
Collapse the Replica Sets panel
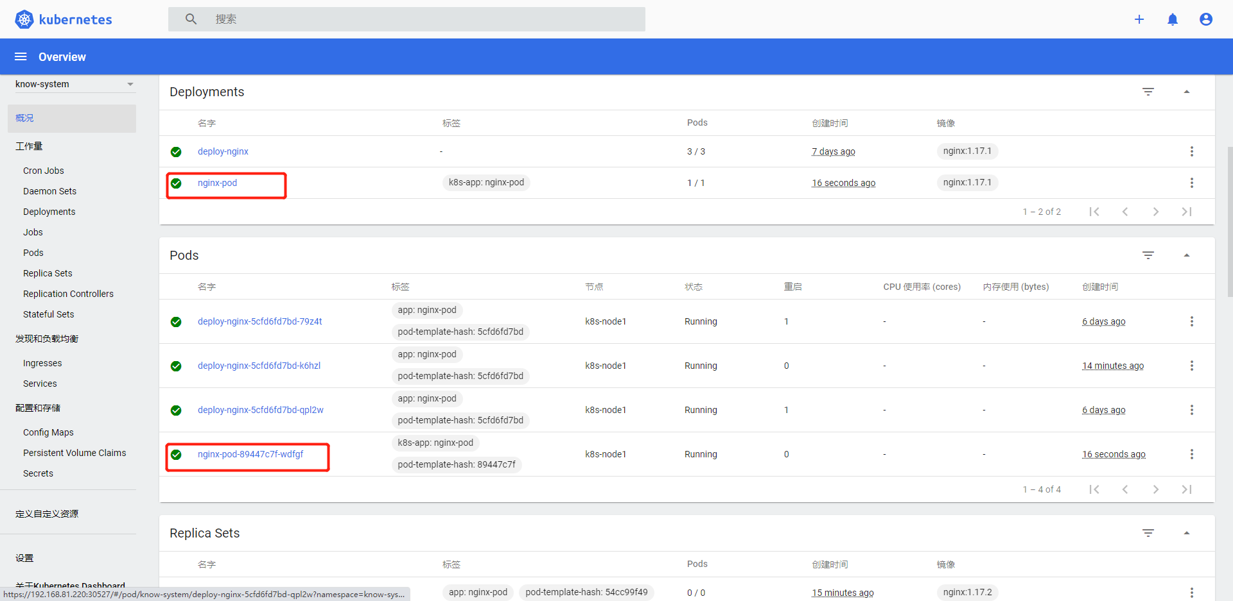pyautogui.click(x=1187, y=532)
